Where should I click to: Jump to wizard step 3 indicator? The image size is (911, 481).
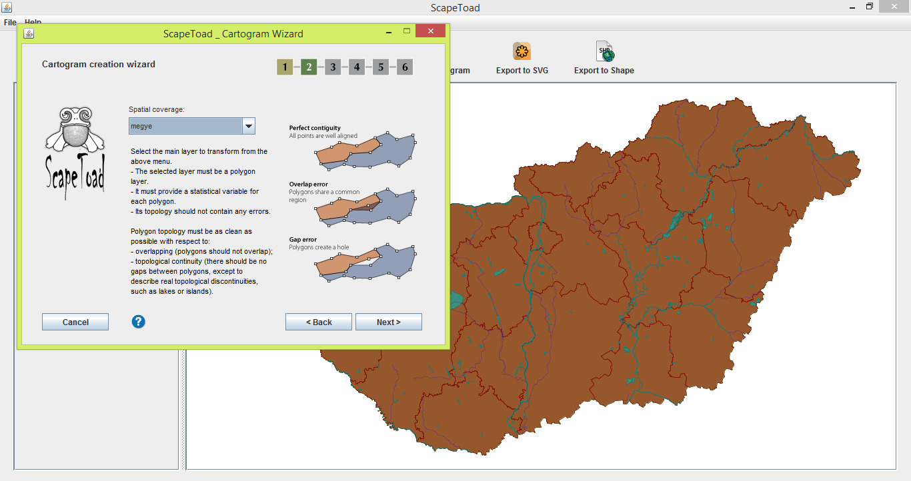click(x=333, y=67)
